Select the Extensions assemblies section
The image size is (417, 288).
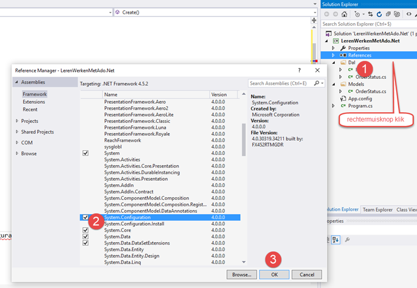pos(34,102)
